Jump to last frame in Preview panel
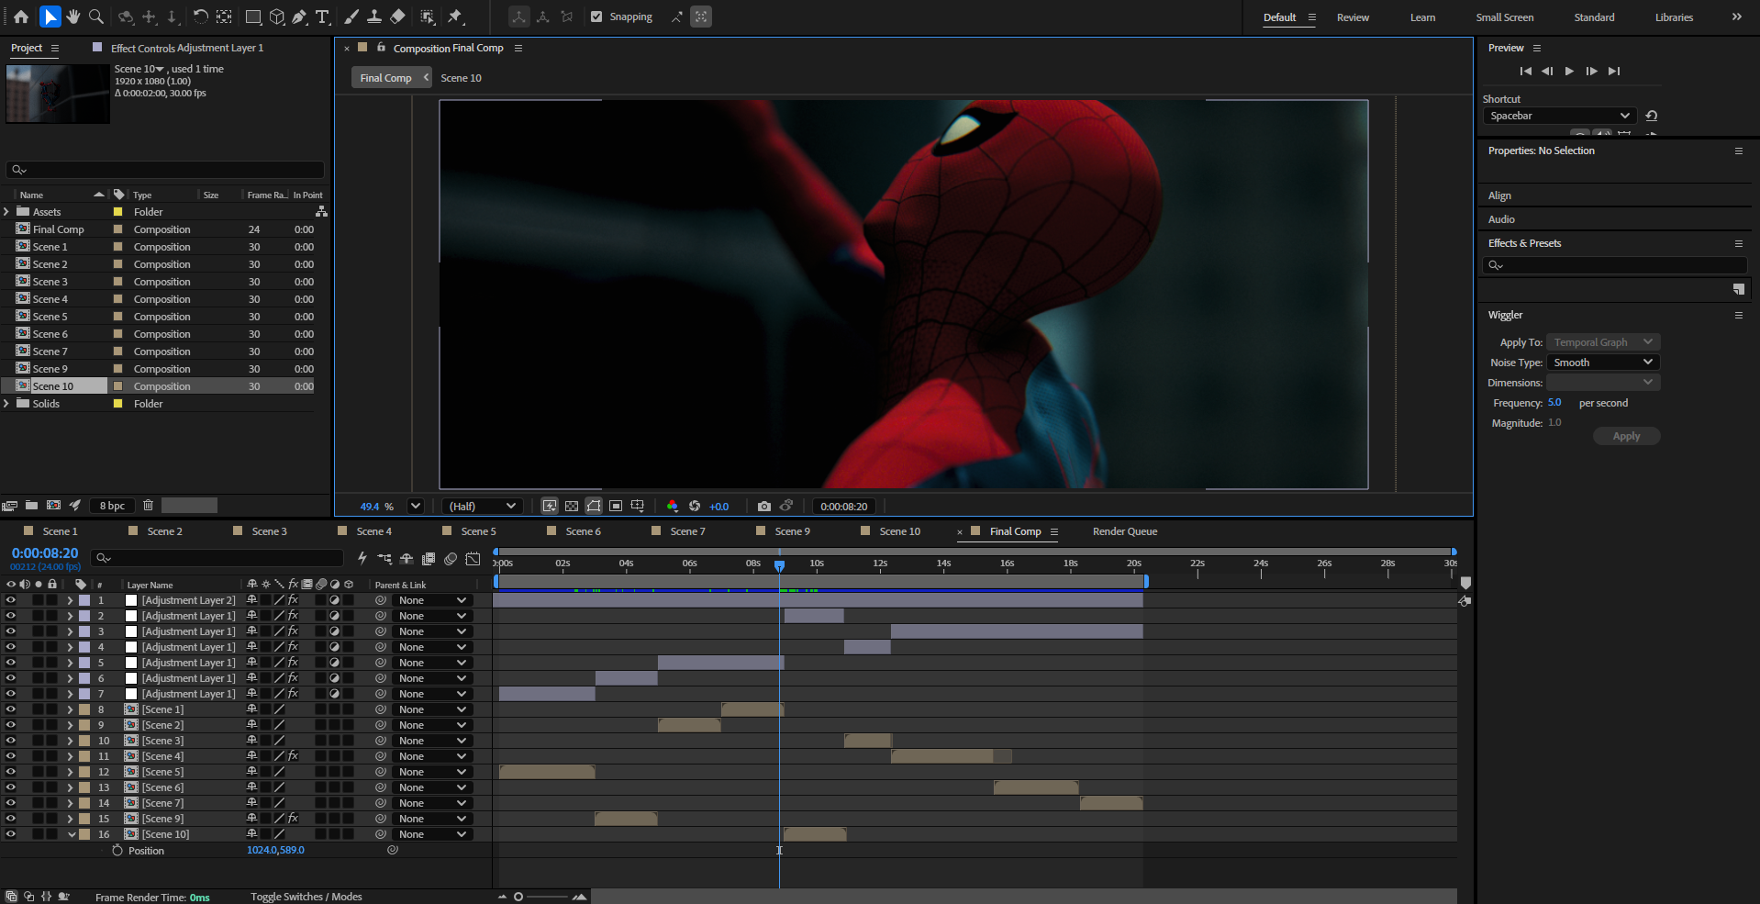Viewport: 1760px width, 904px height. coord(1614,71)
